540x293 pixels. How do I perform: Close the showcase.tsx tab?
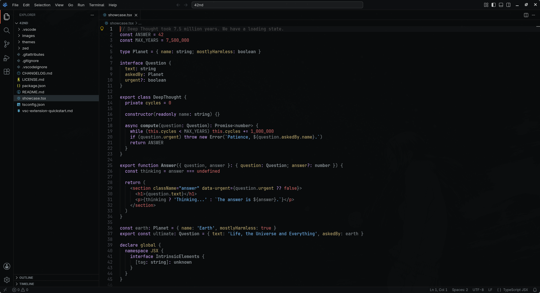pyautogui.click(x=136, y=15)
